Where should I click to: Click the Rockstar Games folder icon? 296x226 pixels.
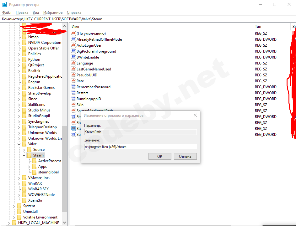tap(24, 88)
